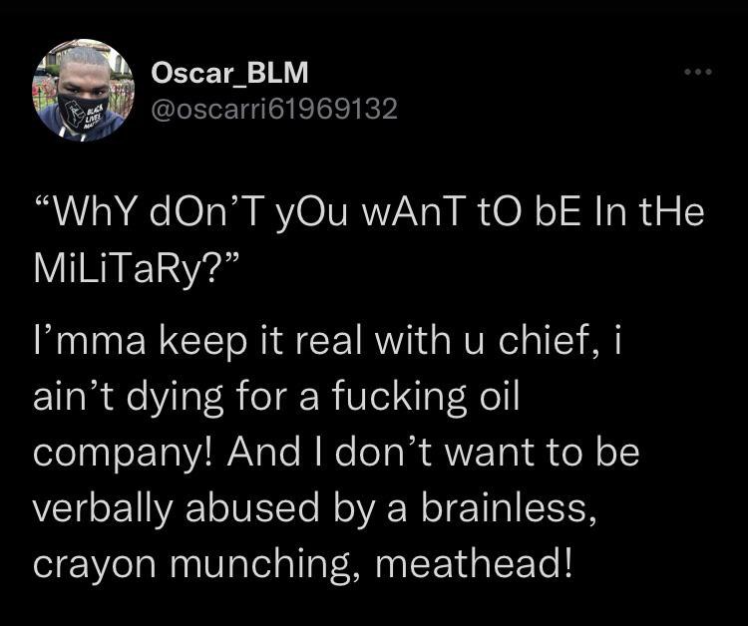Open the Oscar_BLM display name link
The image size is (748, 626).
click(x=229, y=73)
